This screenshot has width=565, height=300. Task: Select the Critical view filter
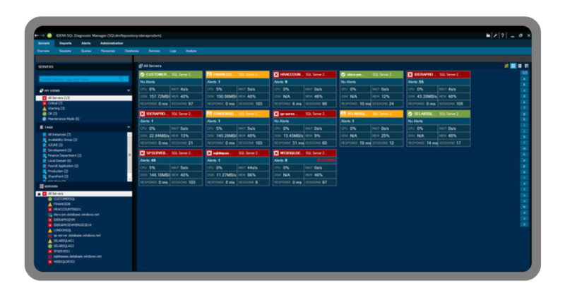54,102
